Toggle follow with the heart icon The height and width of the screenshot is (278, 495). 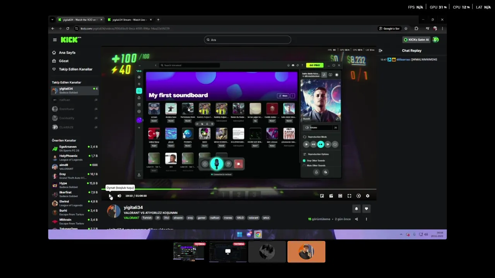(x=366, y=209)
